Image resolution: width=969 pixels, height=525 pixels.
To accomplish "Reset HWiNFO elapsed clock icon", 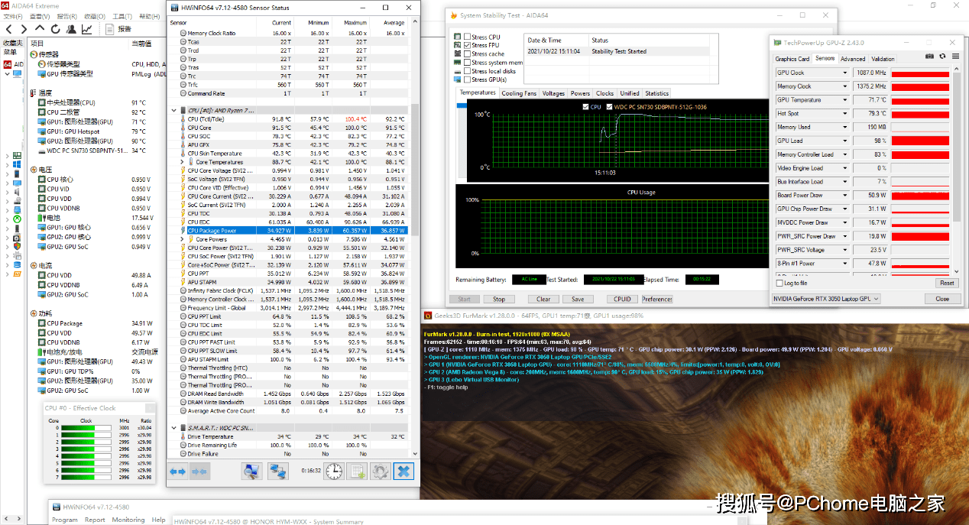I will (333, 472).
